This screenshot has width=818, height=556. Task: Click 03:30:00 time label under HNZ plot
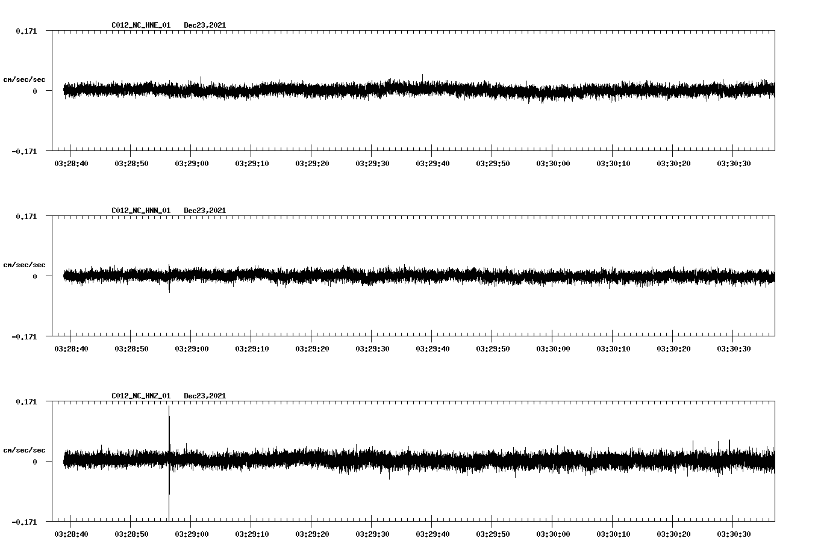(553, 534)
